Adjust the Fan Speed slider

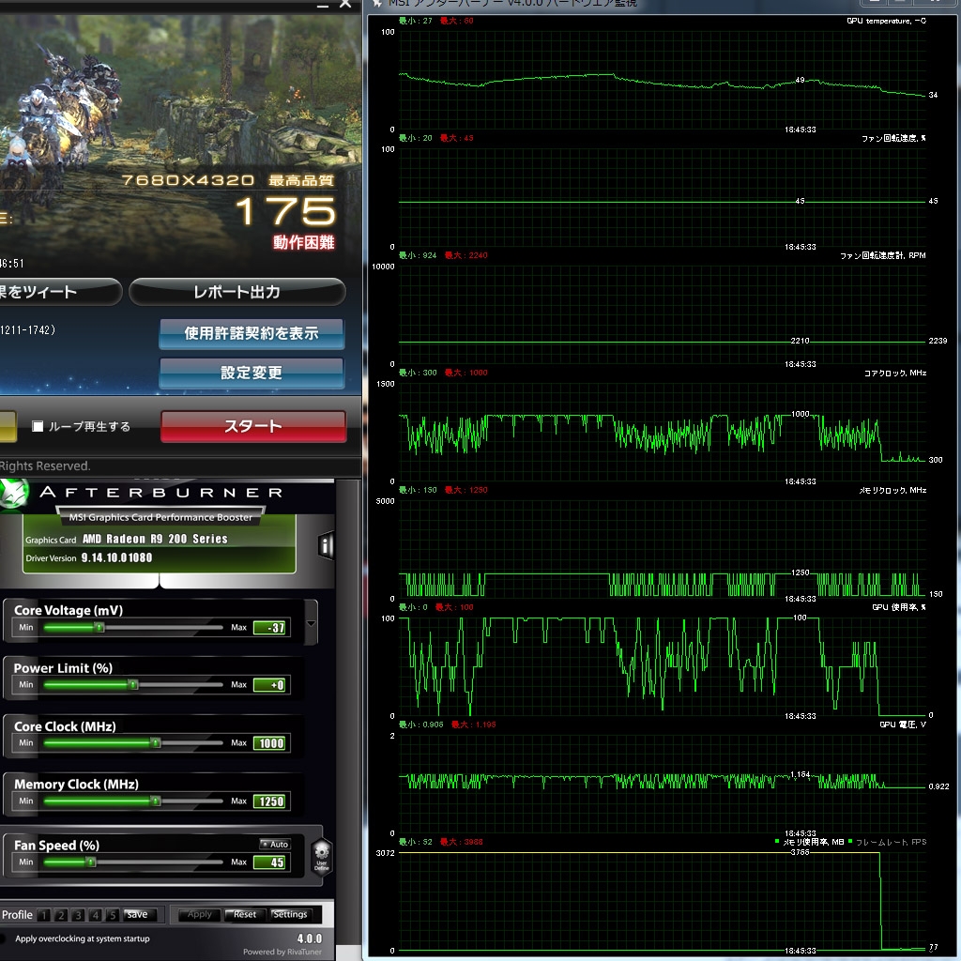click(133, 862)
